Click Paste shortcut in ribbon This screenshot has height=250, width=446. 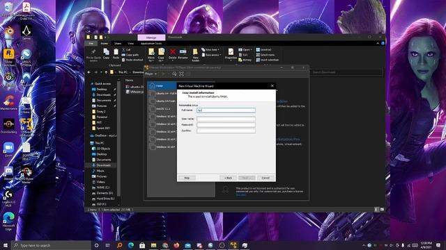coord(132,60)
